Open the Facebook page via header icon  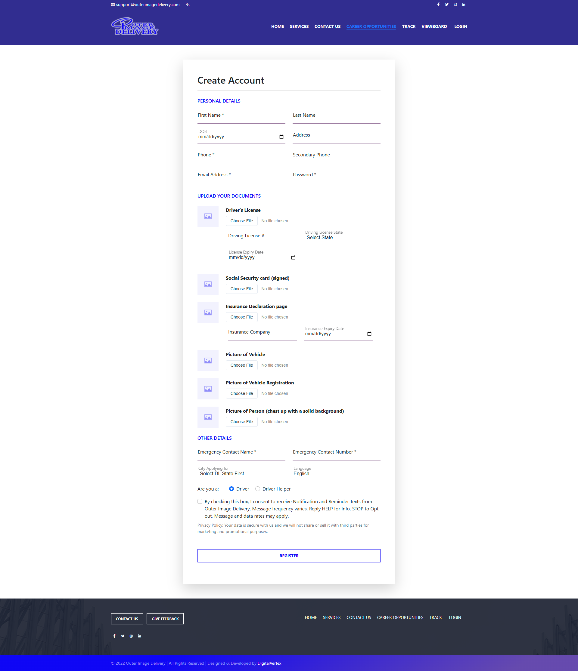pos(438,5)
